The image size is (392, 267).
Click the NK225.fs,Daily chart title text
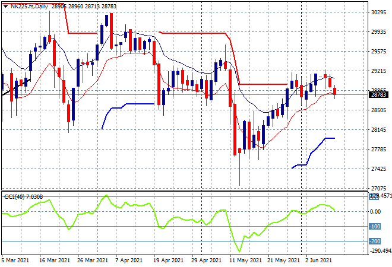point(29,7)
